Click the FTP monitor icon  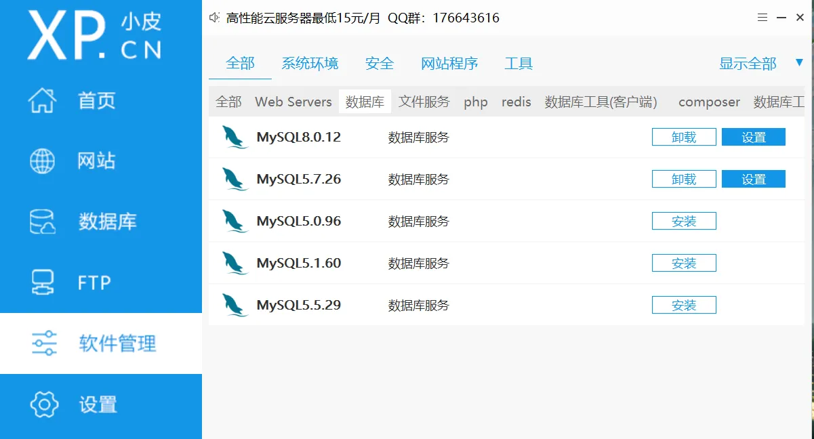pyautogui.click(x=43, y=283)
